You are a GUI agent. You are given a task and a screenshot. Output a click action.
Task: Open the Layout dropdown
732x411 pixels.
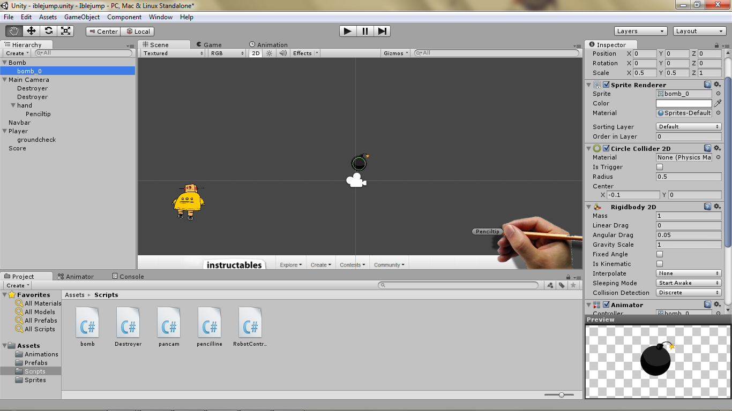700,31
